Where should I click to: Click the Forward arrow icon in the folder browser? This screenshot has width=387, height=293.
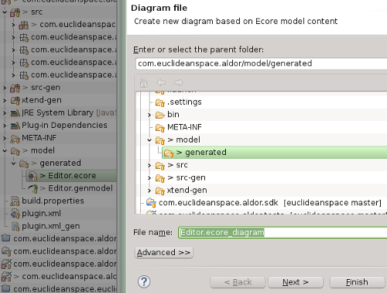click(x=178, y=83)
